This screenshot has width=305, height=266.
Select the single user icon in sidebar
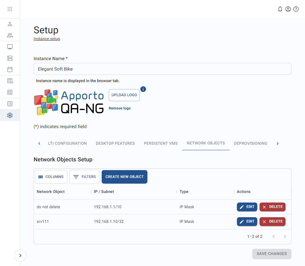click(10, 24)
